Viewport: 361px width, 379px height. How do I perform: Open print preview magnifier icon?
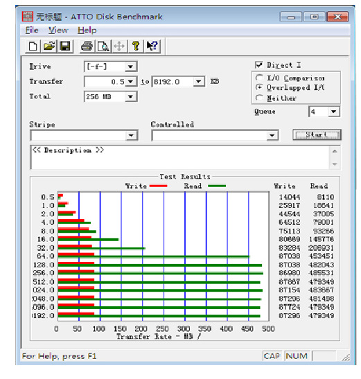tap(103, 46)
